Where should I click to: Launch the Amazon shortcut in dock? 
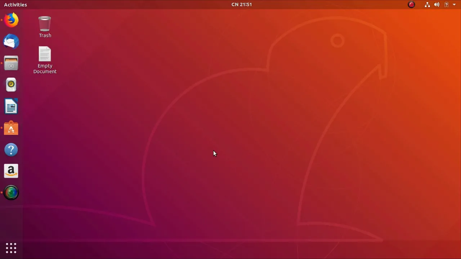[x=11, y=171]
